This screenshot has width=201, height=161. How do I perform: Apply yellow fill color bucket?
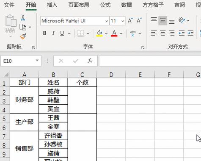coord(99,33)
